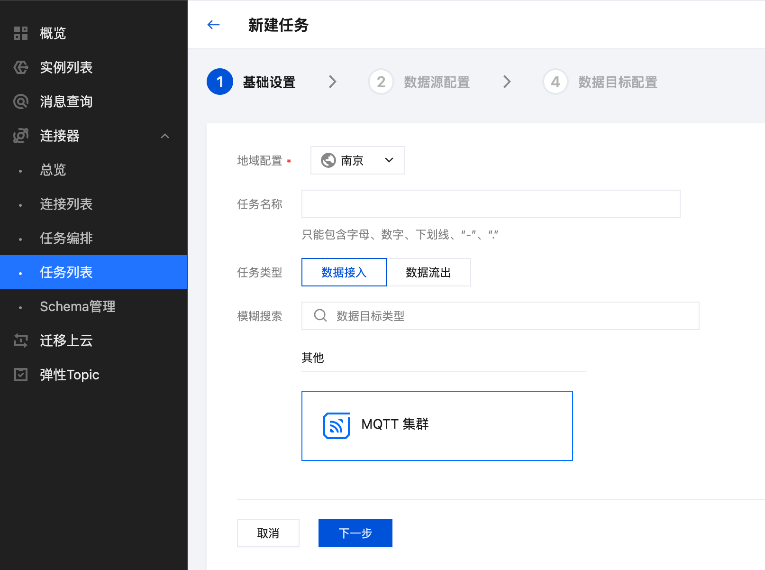Viewport: 765px width, 570px height.
Task: Click the elastic Topic (弹性Topic) icon
Action: (x=21, y=375)
